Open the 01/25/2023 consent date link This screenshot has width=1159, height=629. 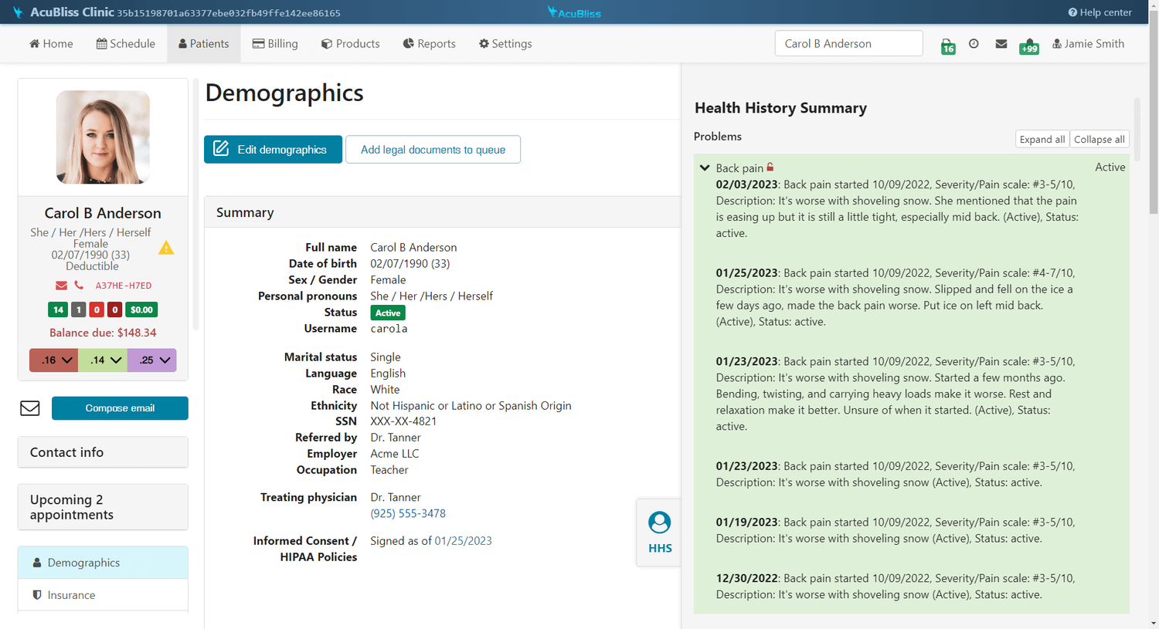tap(463, 540)
